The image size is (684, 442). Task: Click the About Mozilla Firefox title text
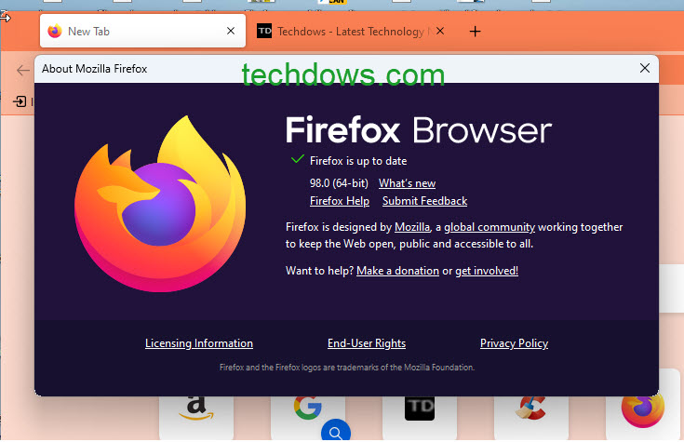pos(94,69)
